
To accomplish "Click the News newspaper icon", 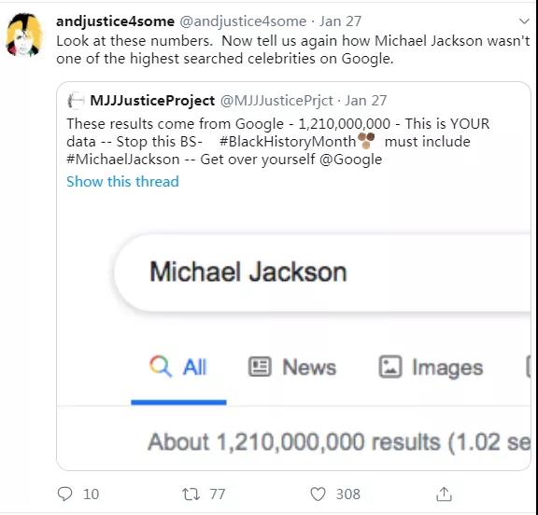I will coord(260,367).
